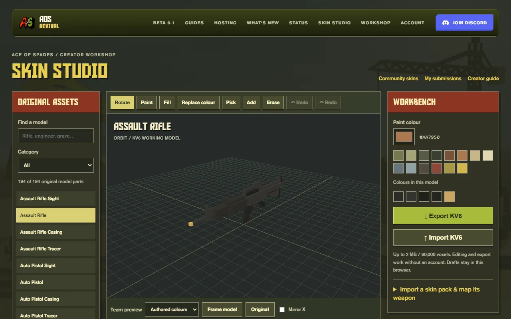This screenshot has height=319, width=511.
Task: Focus the Find a model search field
Action: point(56,136)
